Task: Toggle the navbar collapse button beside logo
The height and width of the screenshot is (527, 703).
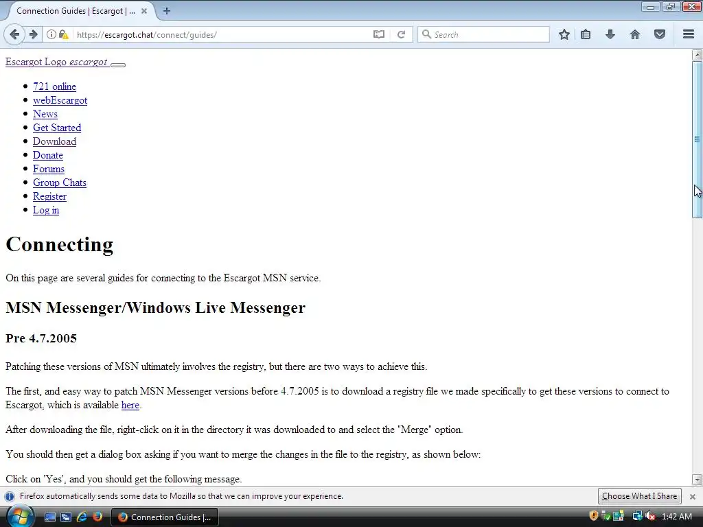Action: pos(118,65)
